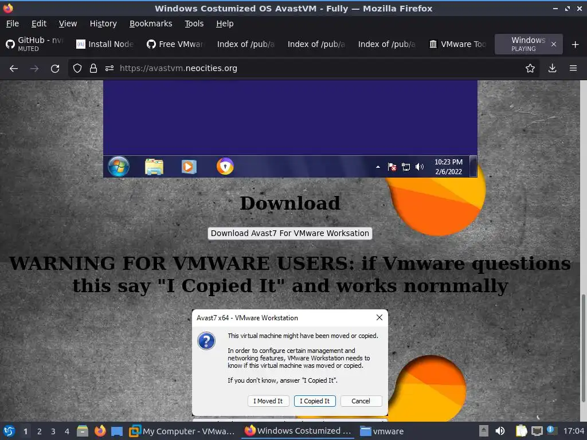Click the show desktop panel icon
Viewport: 587px width, 440px height.
point(117,431)
